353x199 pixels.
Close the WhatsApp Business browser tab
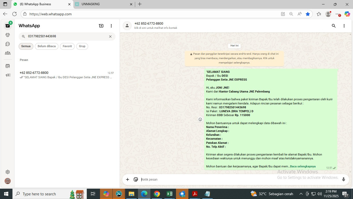point(69,4)
